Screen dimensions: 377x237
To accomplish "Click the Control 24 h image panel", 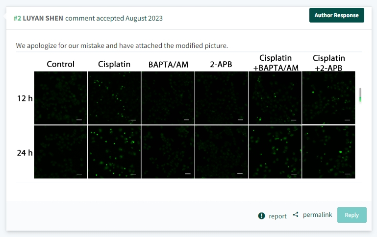I will coord(61,152).
